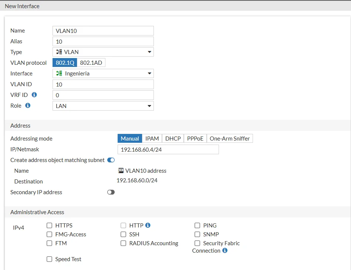
Task: Choose Manual addressing mode
Action: 130,138
